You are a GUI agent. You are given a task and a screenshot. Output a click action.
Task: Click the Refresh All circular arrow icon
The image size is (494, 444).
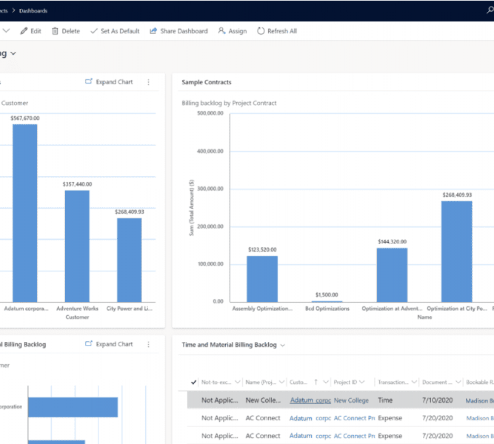[260, 31]
